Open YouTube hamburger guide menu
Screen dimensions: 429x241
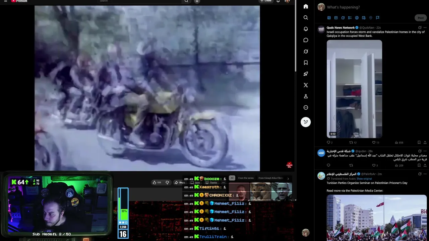(x=5, y=1)
